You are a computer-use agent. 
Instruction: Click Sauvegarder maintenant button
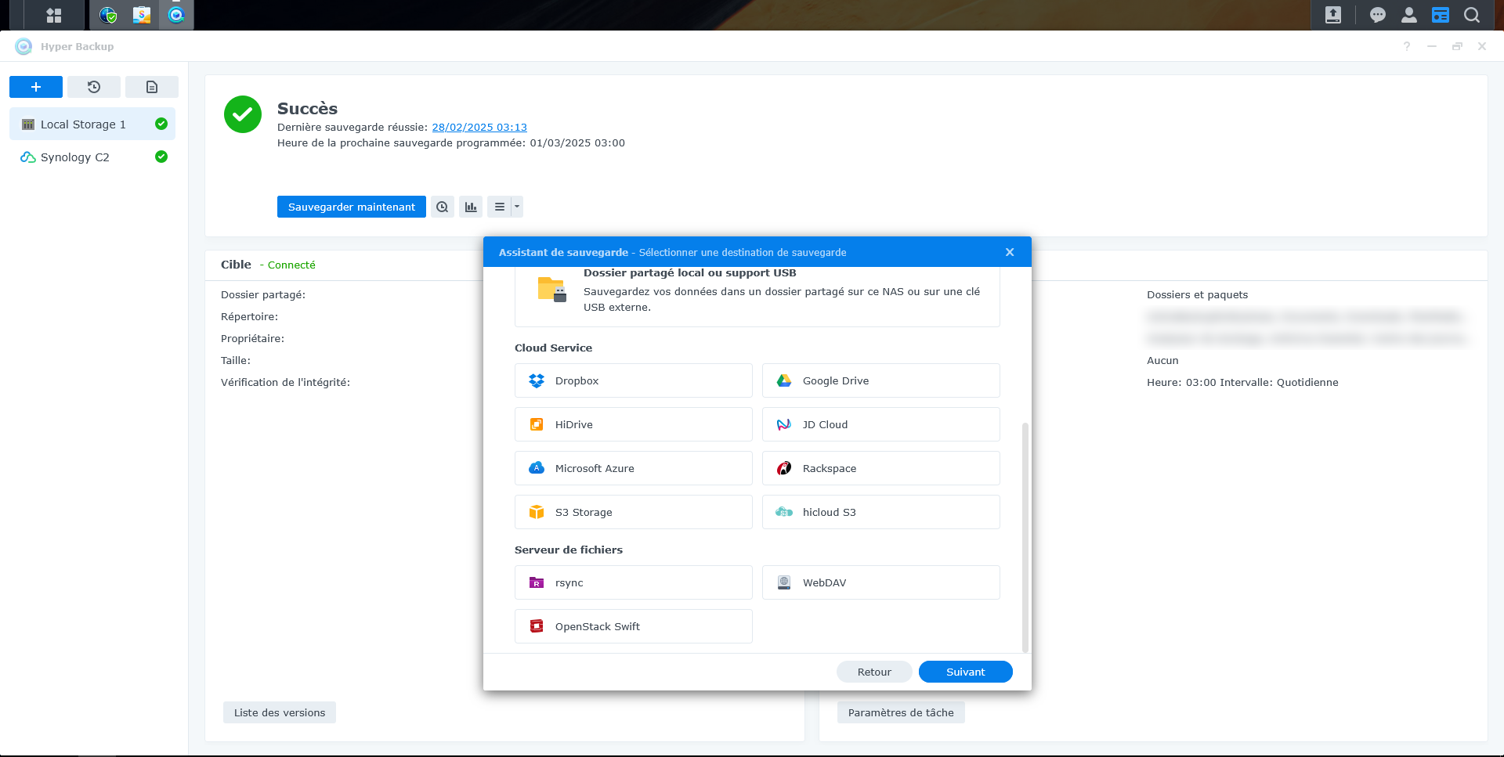(x=351, y=207)
